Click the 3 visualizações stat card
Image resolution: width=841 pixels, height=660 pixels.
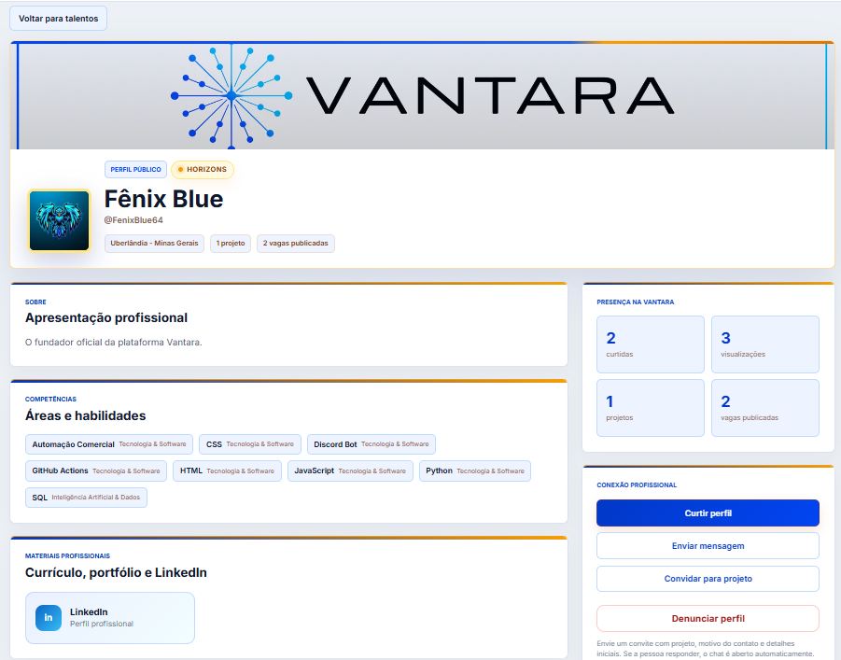(x=765, y=344)
